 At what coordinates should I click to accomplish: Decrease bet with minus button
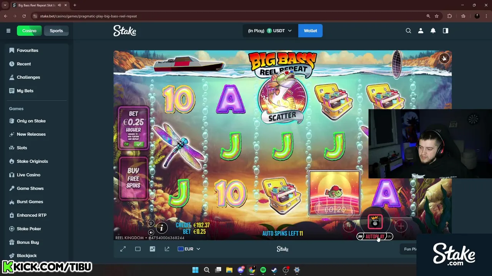pos(349,226)
